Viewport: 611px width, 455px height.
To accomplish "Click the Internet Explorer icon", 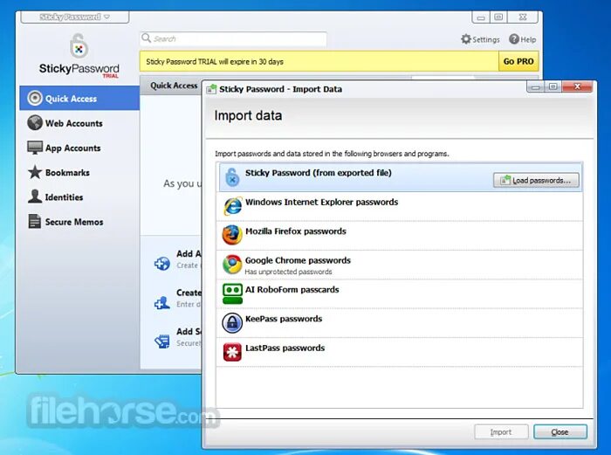I will point(233,206).
